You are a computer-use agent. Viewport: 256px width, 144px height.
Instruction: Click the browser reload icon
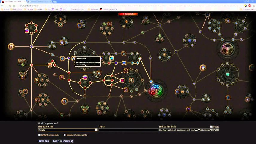pyautogui.click(x=10, y=6)
